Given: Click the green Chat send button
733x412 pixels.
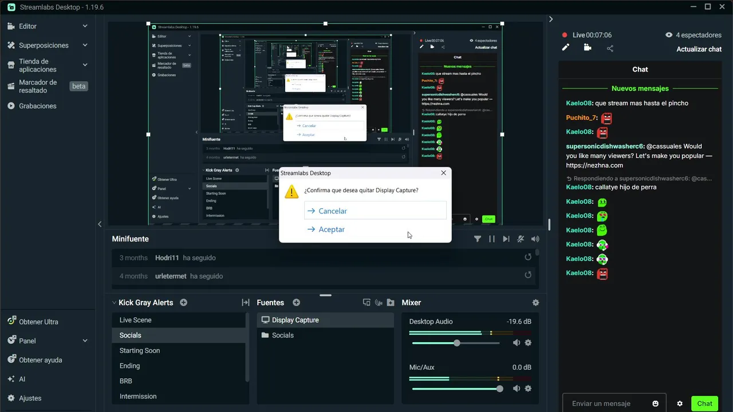Looking at the screenshot, I should (704, 403).
